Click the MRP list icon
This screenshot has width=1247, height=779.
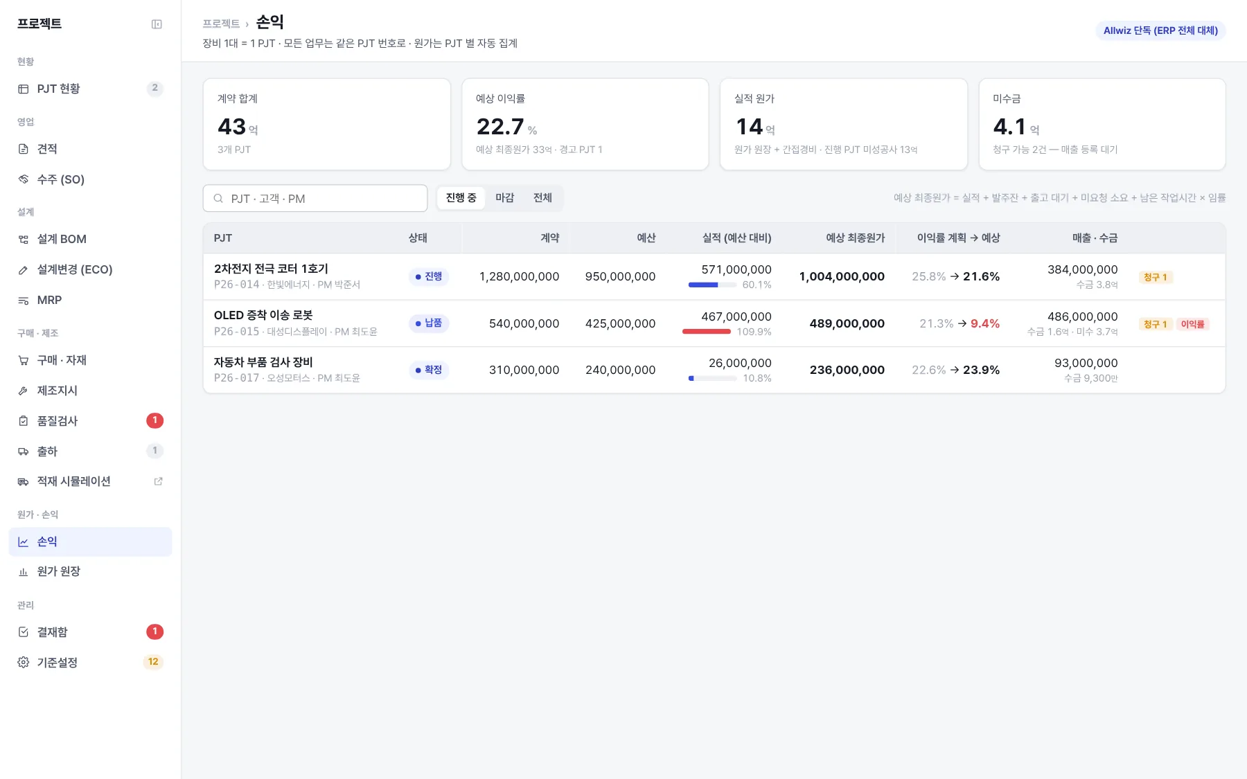[24, 300]
